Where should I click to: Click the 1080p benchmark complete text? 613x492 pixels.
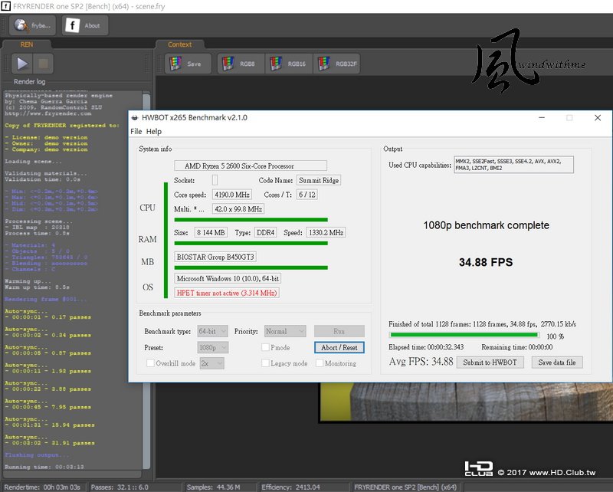pos(487,225)
